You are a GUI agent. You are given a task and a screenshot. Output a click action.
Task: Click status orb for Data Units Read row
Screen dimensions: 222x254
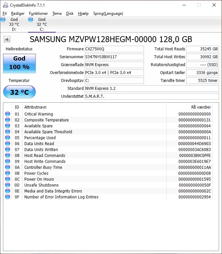point(8,143)
